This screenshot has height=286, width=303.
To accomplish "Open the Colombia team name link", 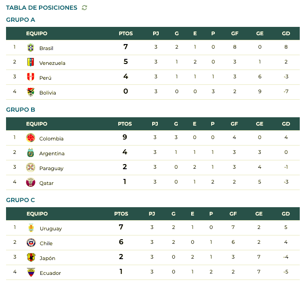I will pyautogui.click(x=51, y=139).
